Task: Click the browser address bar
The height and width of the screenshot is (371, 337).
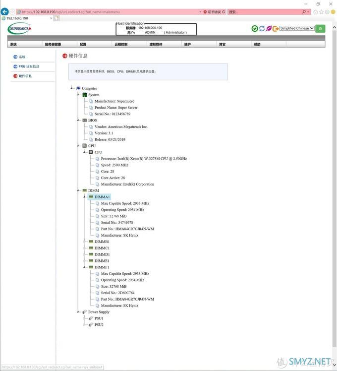Action: tap(108, 12)
